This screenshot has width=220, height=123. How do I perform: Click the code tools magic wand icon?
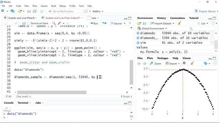pyautogui.click(x=59, y=23)
